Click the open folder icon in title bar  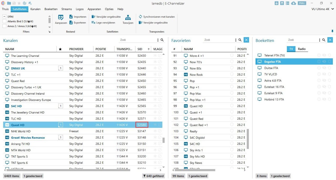coord(9,3)
